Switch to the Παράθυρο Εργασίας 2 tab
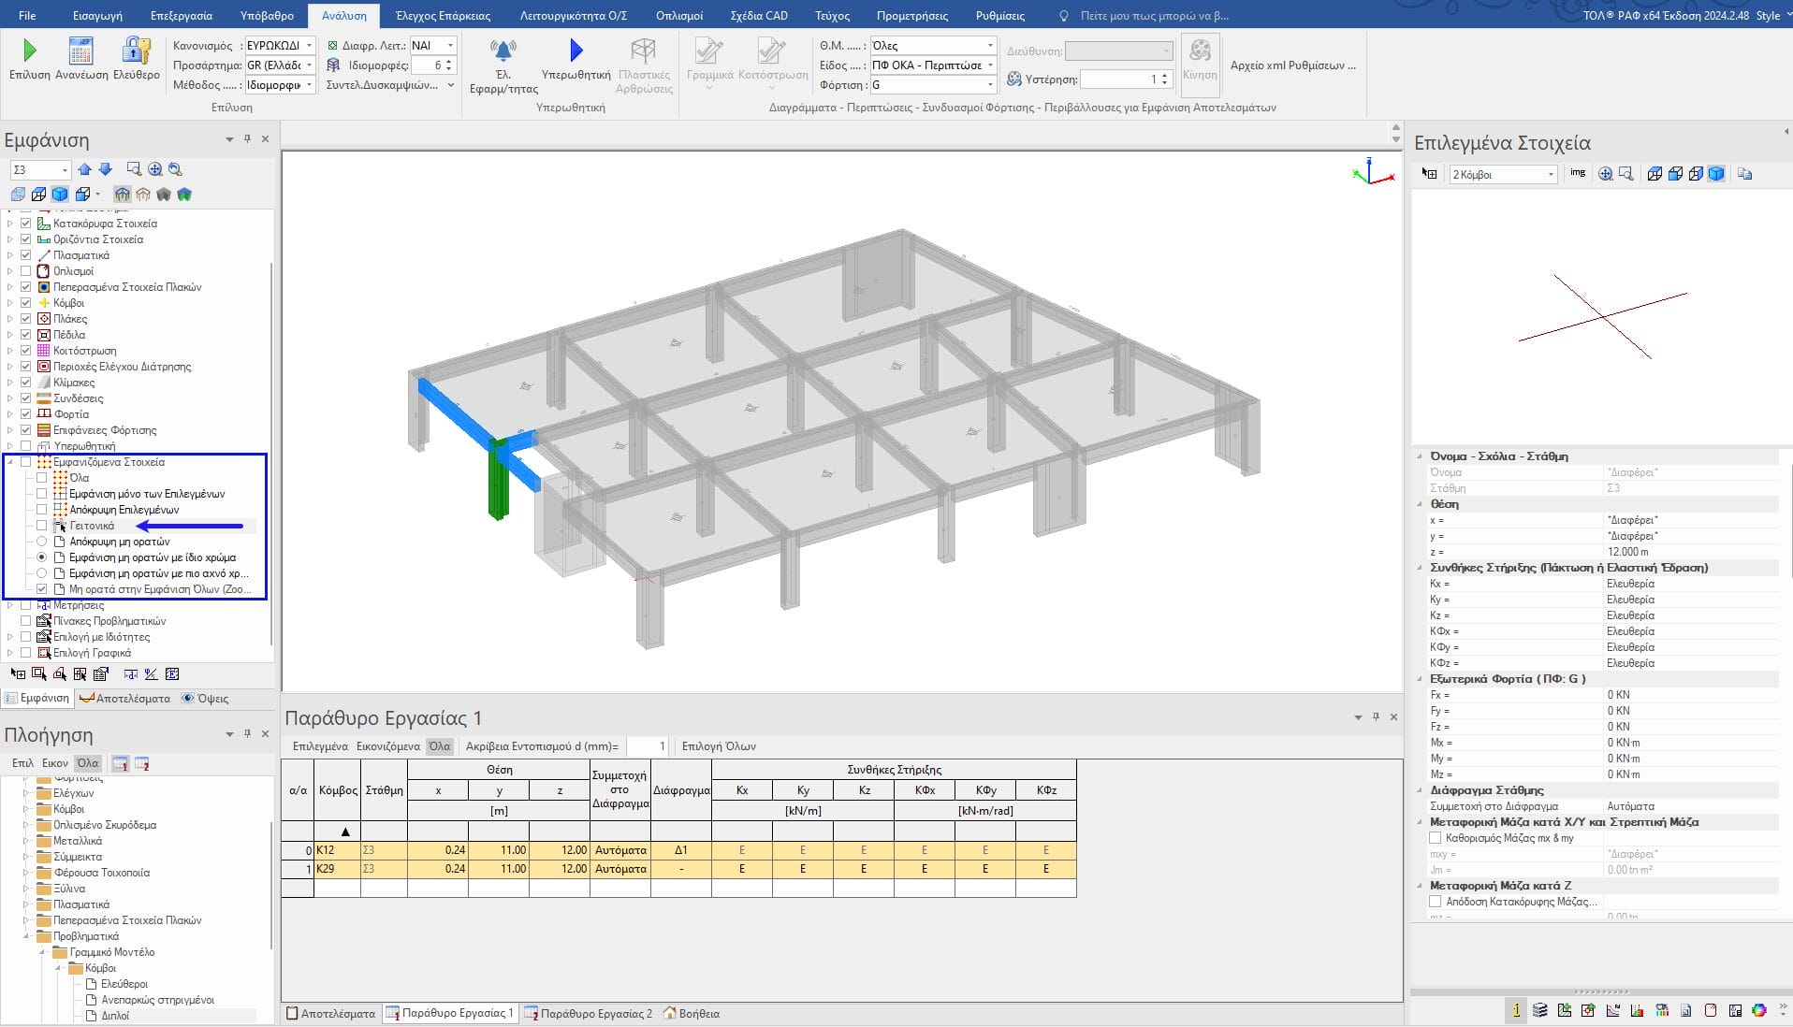The height and width of the screenshot is (1027, 1793). pyautogui.click(x=589, y=1013)
